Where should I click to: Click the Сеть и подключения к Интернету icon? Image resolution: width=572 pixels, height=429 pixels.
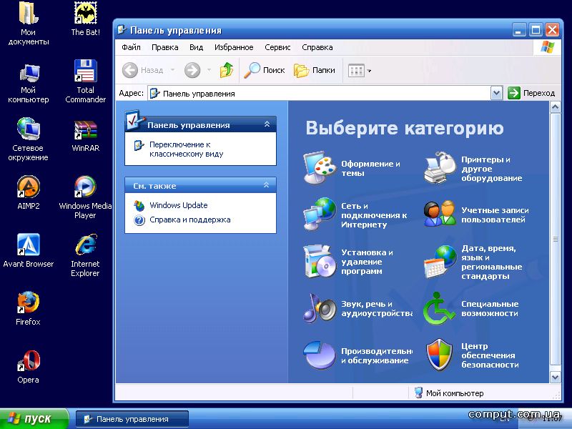click(320, 214)
